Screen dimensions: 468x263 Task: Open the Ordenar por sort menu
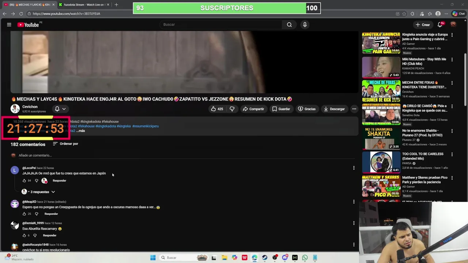(x=65, y=144)
